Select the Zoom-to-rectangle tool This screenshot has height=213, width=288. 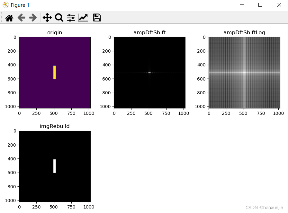[59, 18]
